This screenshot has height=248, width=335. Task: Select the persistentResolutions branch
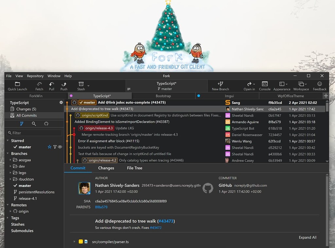click(x=37, y=192)
